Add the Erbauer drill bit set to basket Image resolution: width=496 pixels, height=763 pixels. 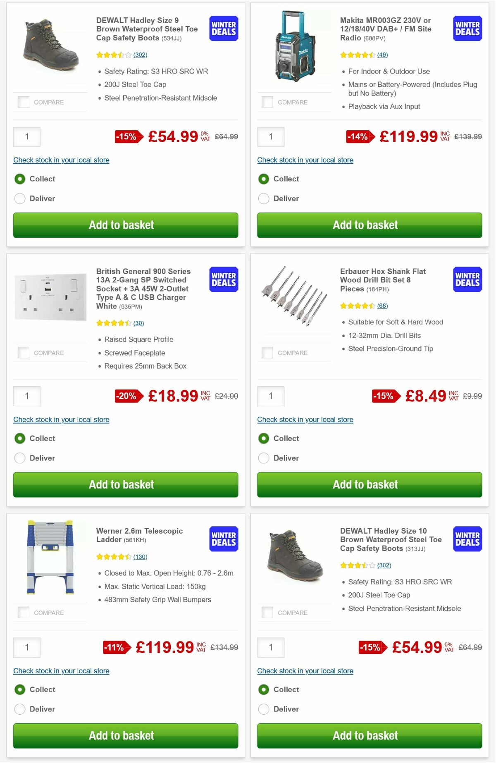(365, 484)
